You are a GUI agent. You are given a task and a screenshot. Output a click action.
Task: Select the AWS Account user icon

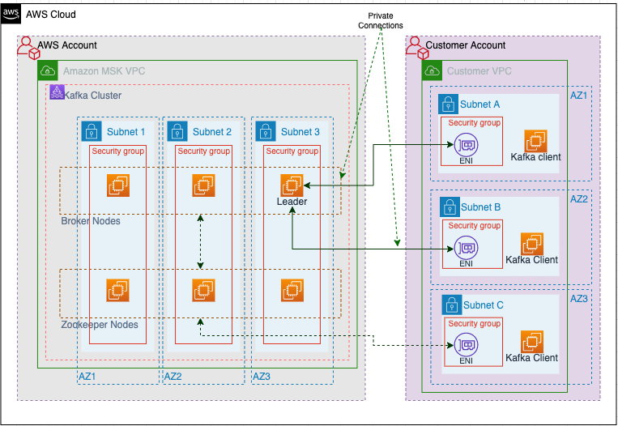pos(28,48)
